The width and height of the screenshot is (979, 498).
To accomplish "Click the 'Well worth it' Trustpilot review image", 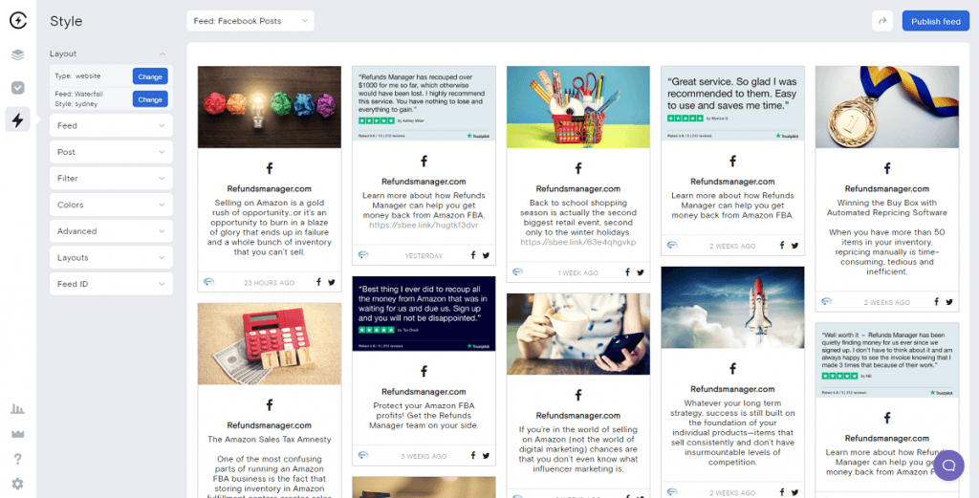I will (x=887, y=359).
